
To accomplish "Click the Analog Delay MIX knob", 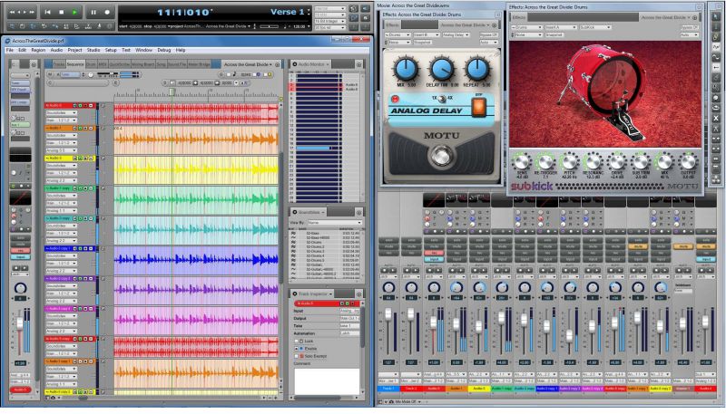I will pos(406,68).
